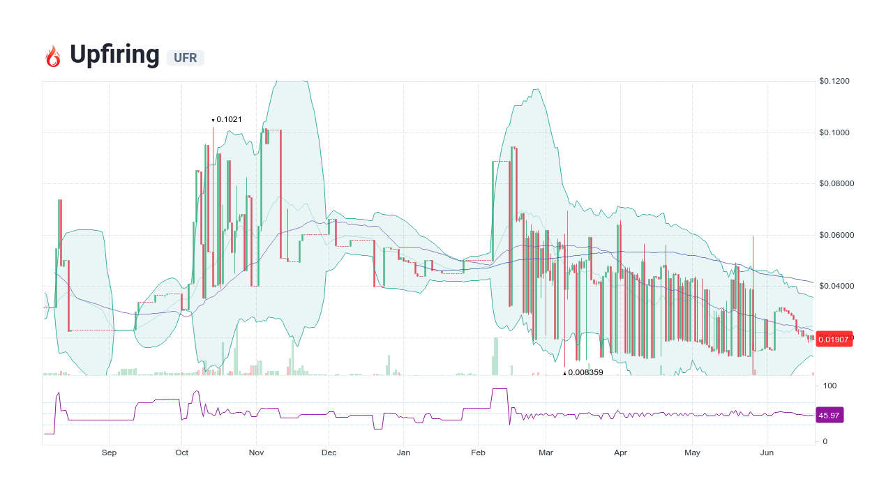Click the Upfiring title text

click(115, 54)
